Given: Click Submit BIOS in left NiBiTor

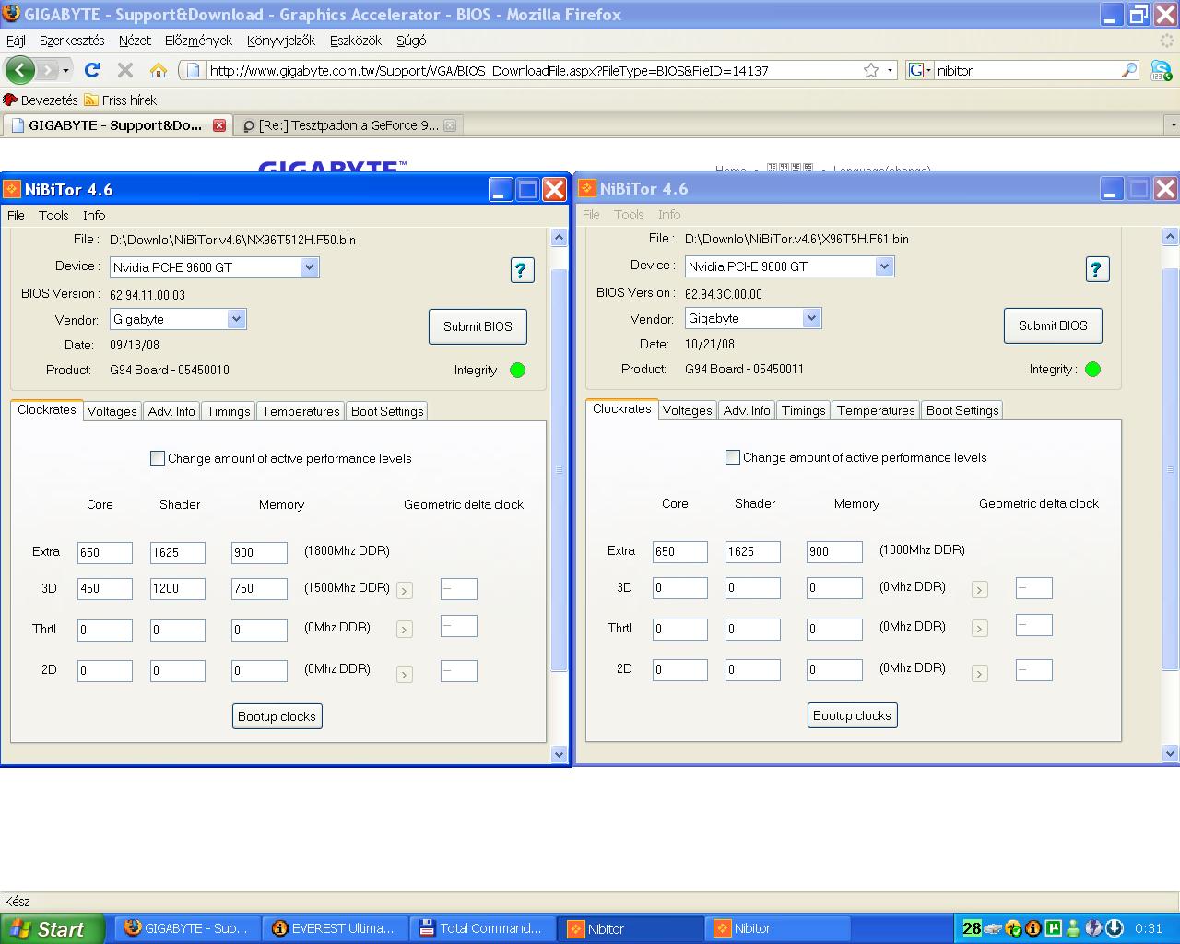Looking at the screenshot, I should [x=478, y=326].
